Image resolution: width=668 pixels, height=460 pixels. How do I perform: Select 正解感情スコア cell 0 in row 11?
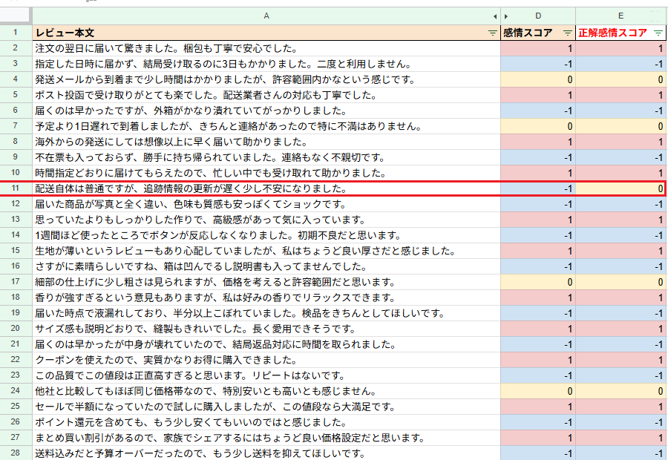tap(620, 188)
